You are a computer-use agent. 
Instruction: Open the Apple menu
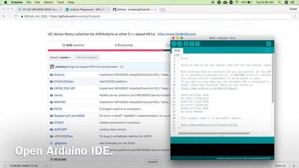pyautogui.click(x=6, y=2)
